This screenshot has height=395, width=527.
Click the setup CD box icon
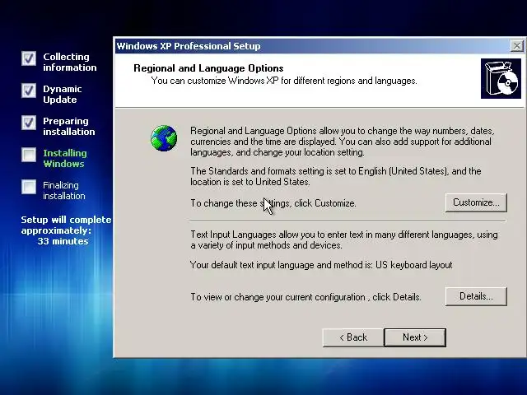coord(501,79)
